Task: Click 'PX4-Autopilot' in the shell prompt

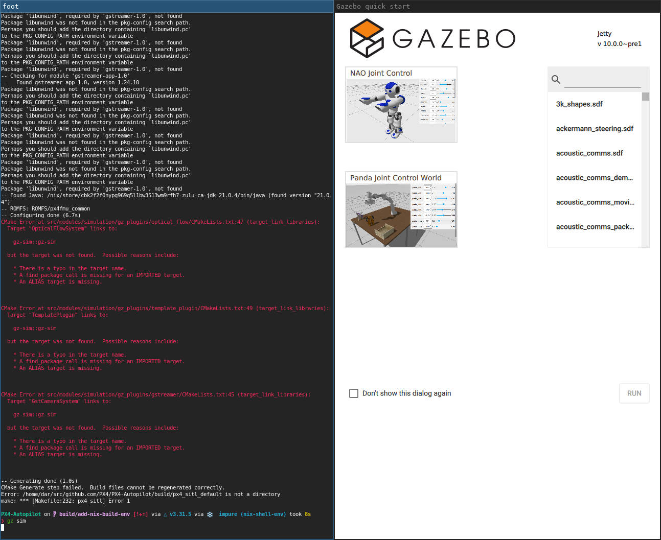Action: (21, 514)
